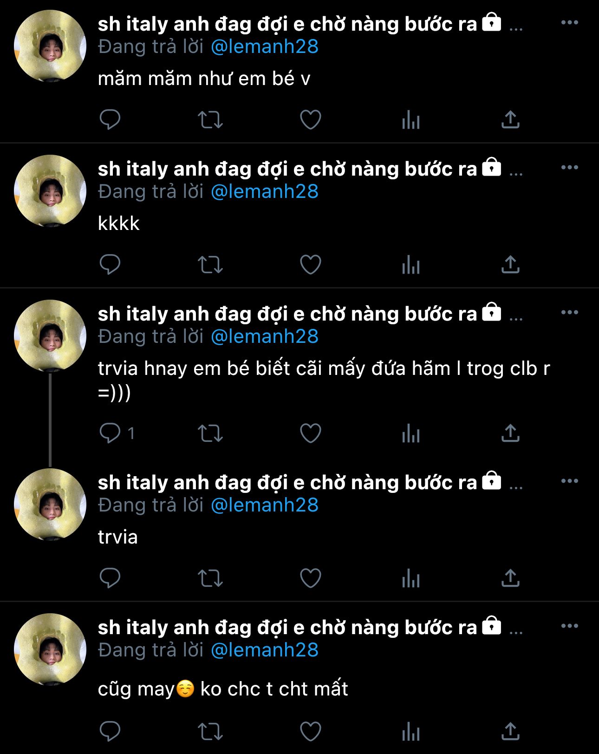The height and width of the screenshot is (754, 599).
Task: Retweet the 'cũg may ko chc t cht mất' tweet
Action: 210,732
